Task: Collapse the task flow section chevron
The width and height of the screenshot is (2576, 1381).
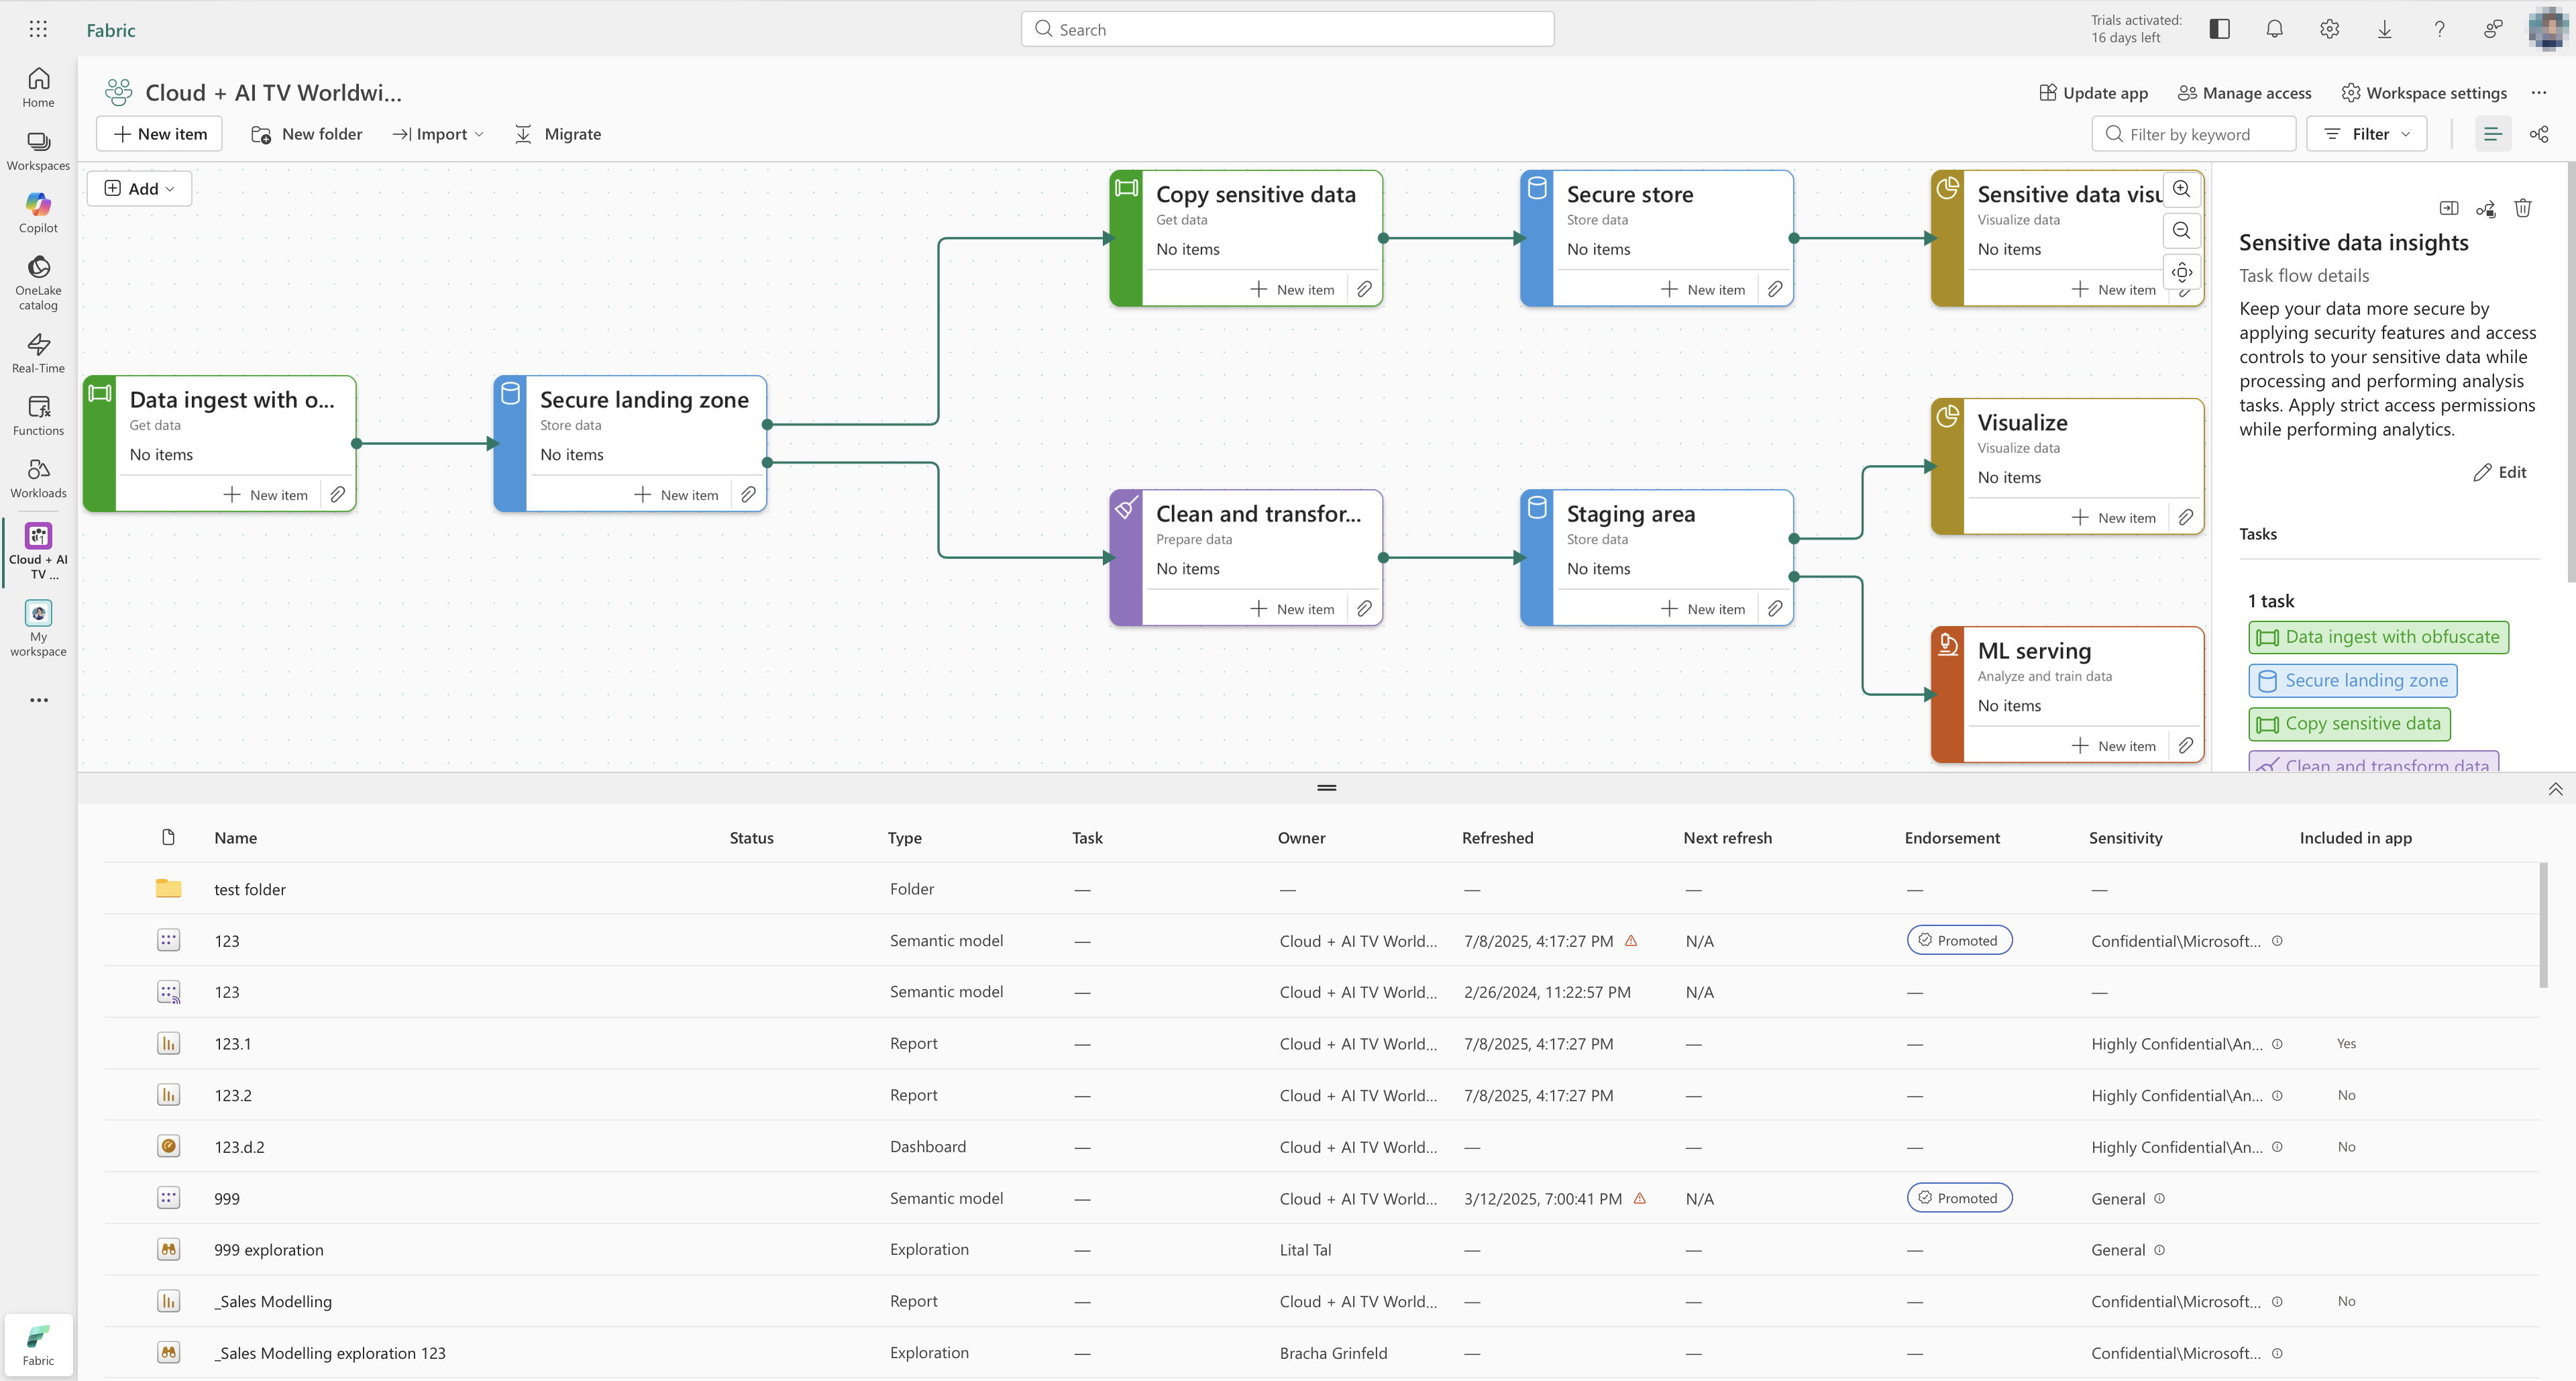Action: (2555, 789)
